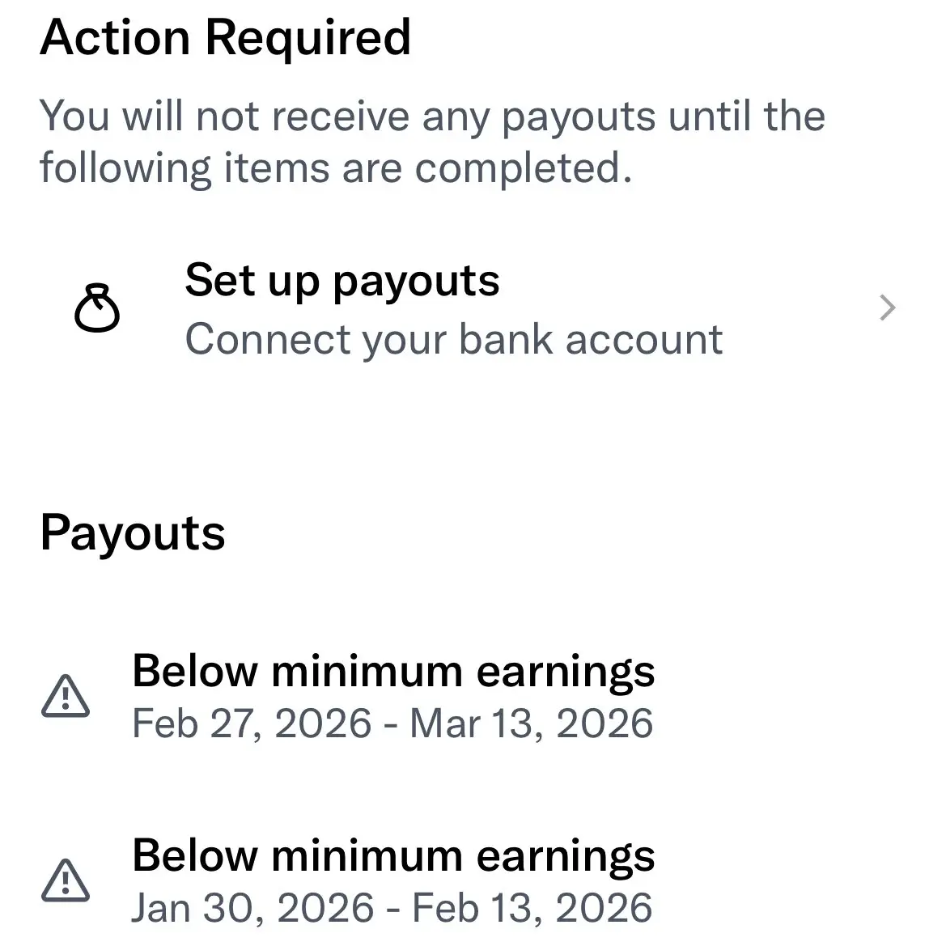Select the 'Feb 13, 2026' end date
Screen dimensions: 946x946
point(532,909)
